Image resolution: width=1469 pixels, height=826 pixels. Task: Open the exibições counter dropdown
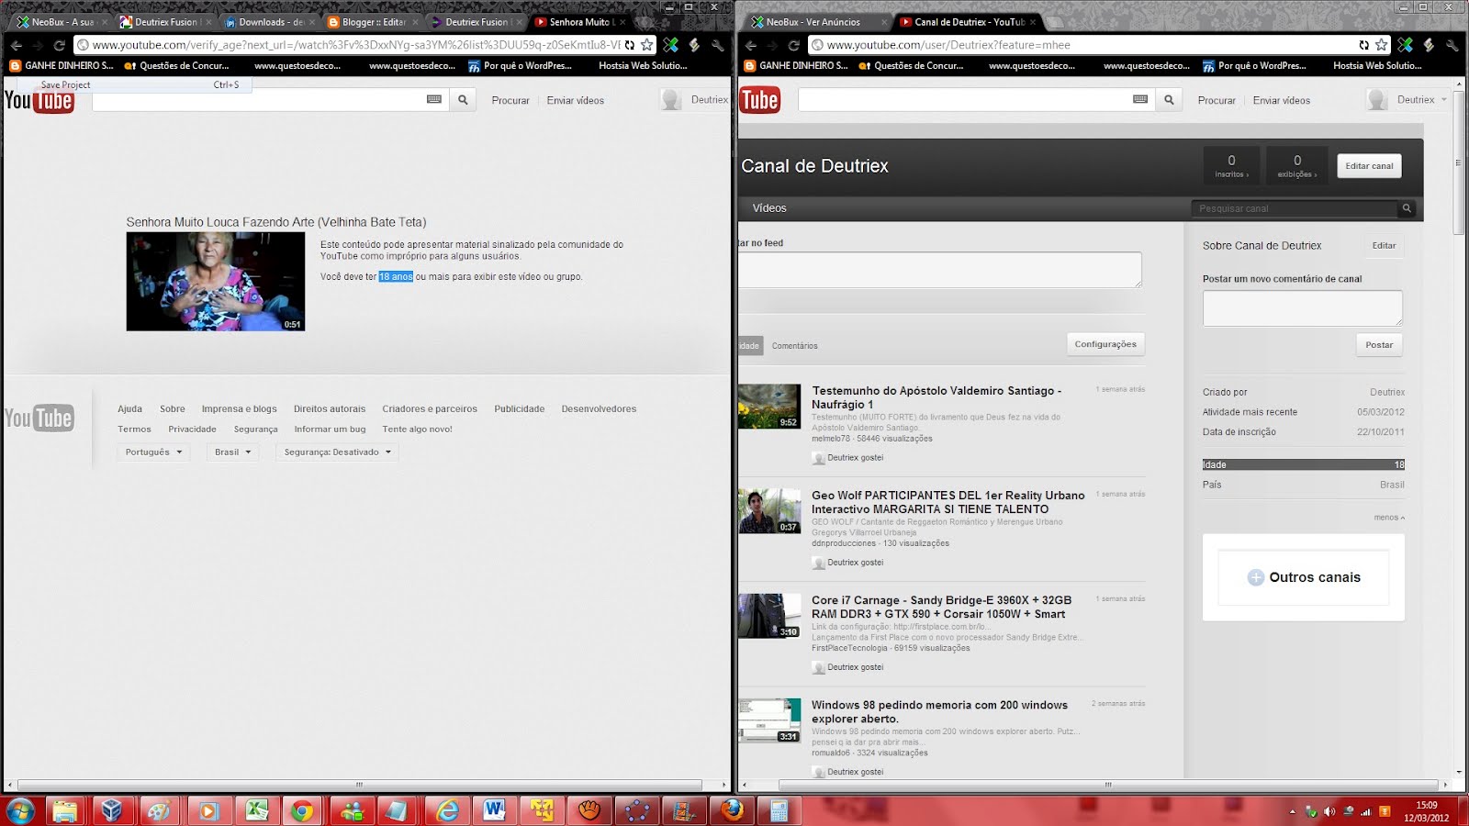pos(1296,165)
